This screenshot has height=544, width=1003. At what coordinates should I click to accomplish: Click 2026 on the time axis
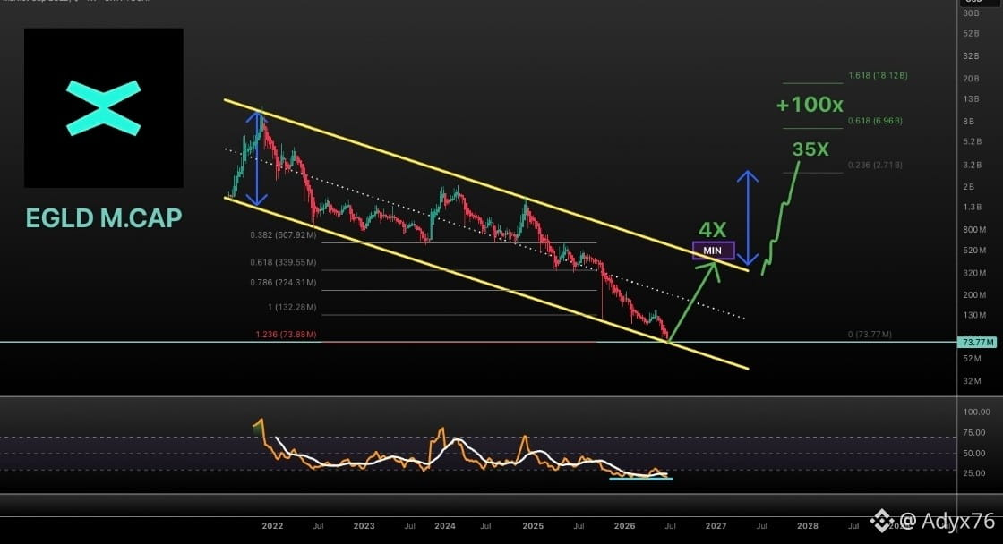click(624, 525)
